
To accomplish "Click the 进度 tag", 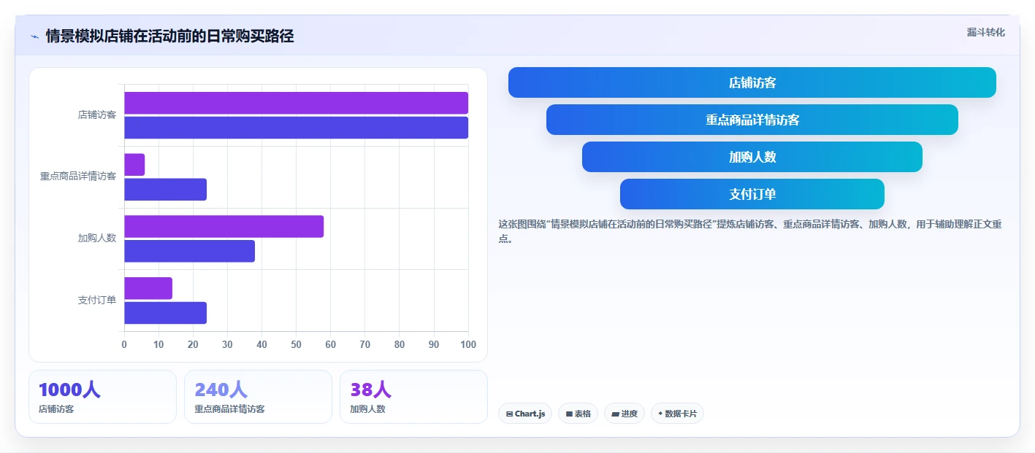I will 625,414.
